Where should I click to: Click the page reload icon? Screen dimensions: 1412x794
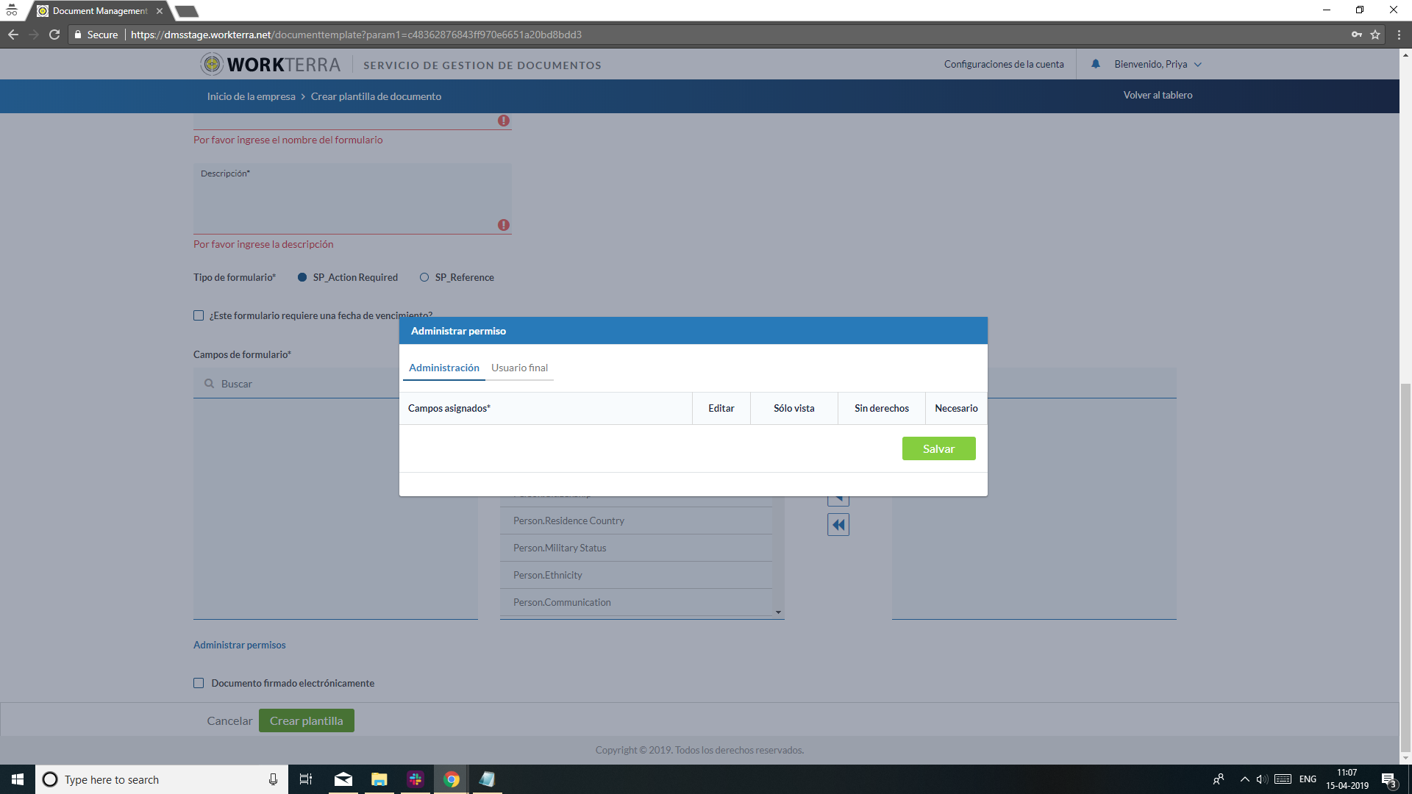[x=54, y=34]
